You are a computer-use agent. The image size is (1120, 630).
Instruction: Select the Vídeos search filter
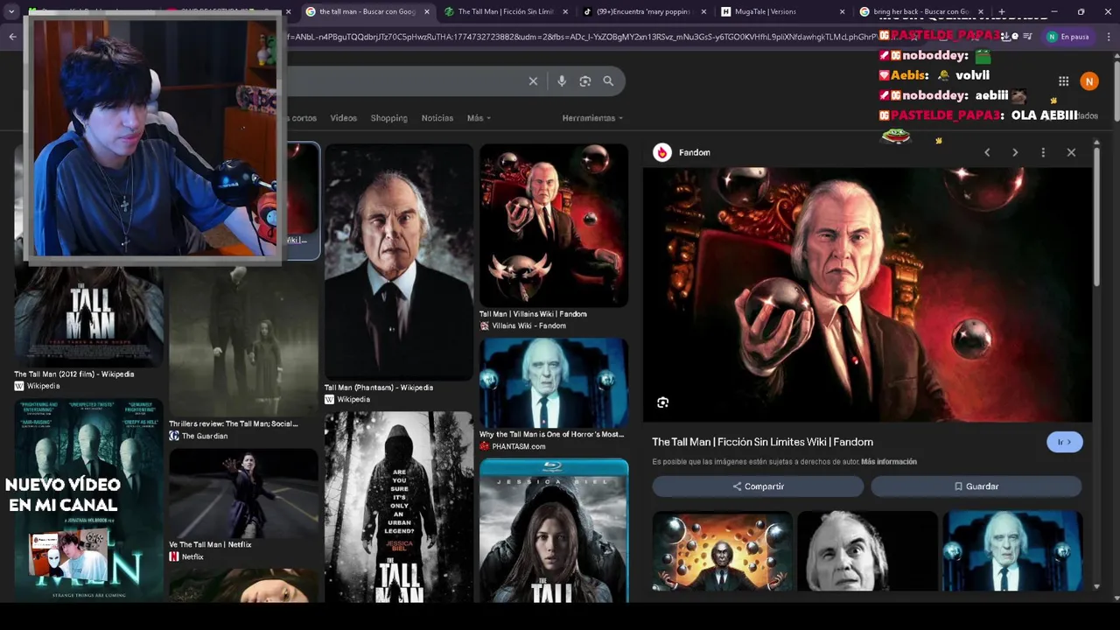[343, 118]
